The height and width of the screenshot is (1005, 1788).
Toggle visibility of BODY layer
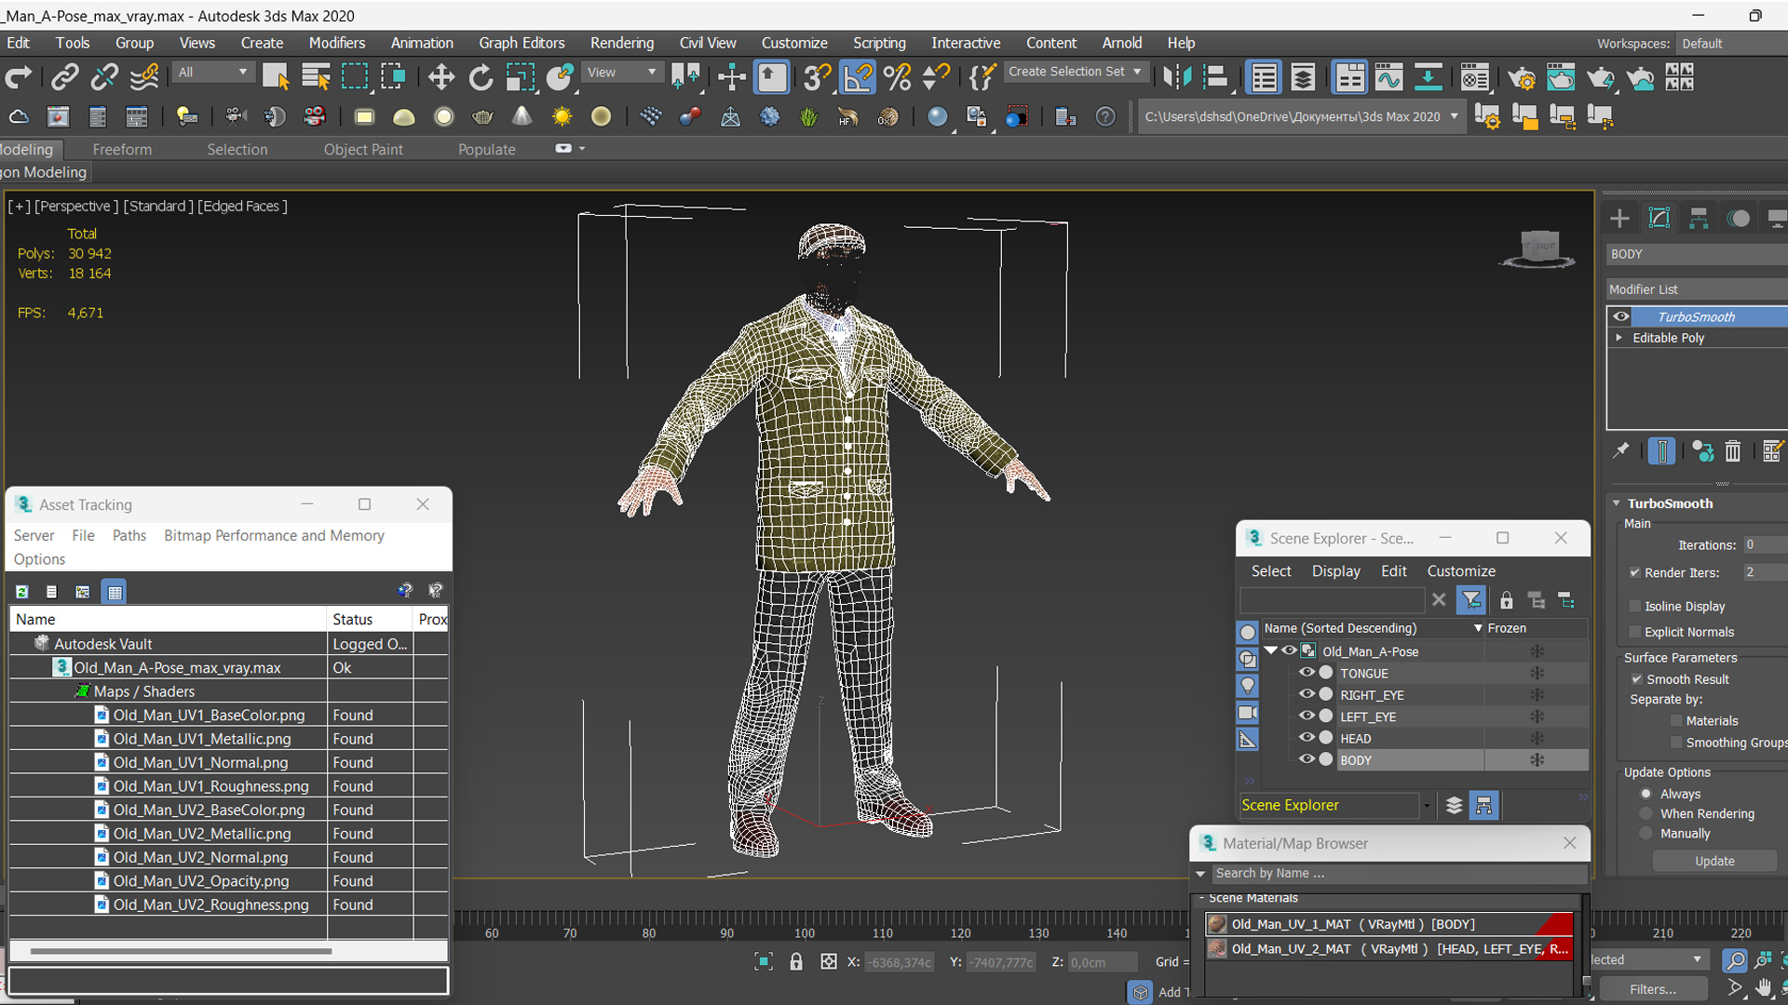tap(1307, 759)
